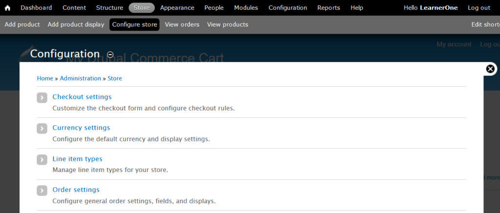Select the Store menu item
Screen dimensions: 500x213
(x=142, y=8)
